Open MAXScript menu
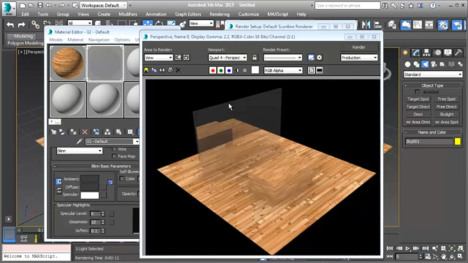468x263 pixels. [x=278, y=14]
